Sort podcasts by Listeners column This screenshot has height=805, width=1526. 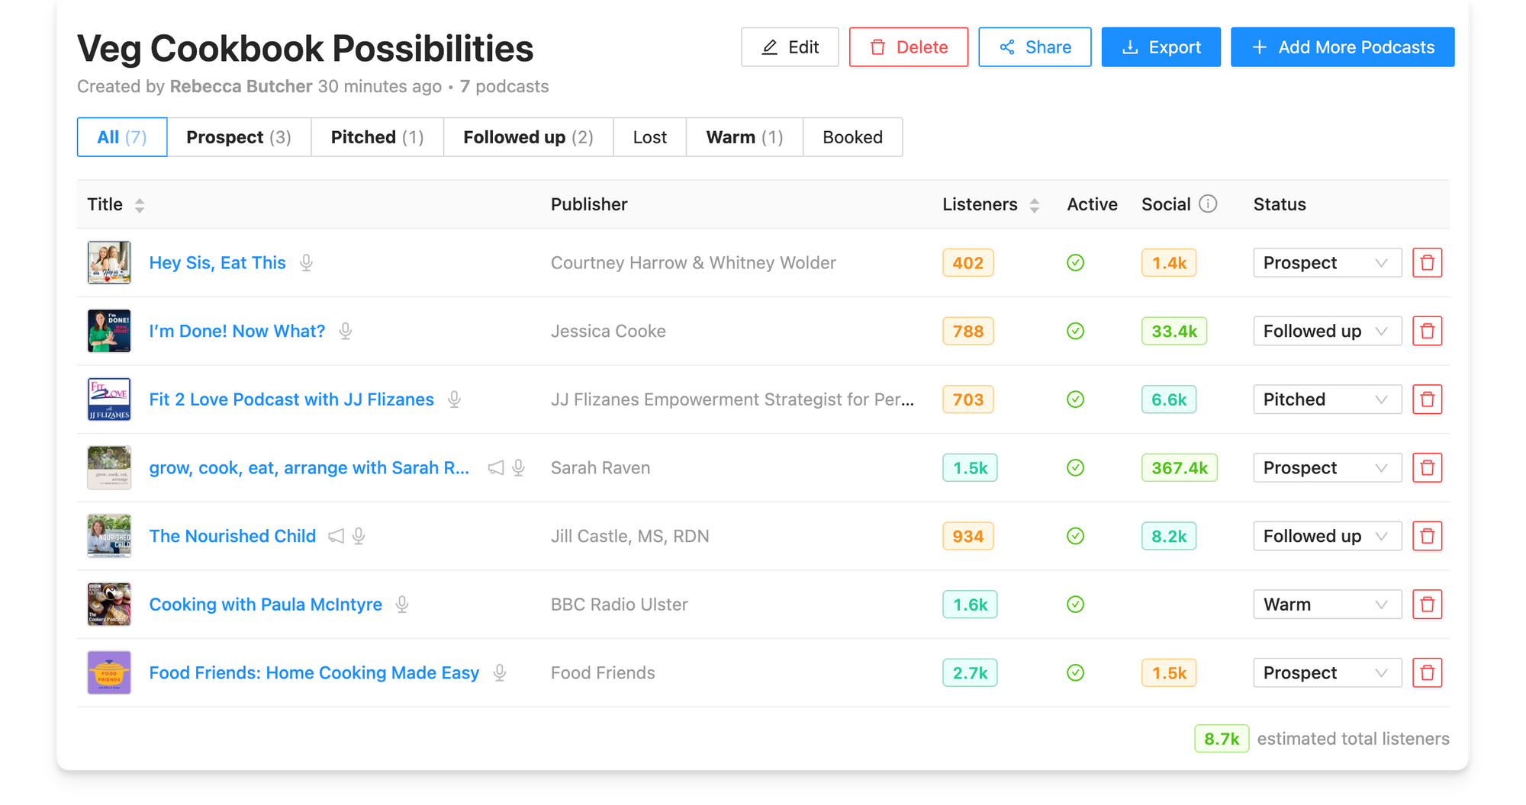[x=1034, y=204]
